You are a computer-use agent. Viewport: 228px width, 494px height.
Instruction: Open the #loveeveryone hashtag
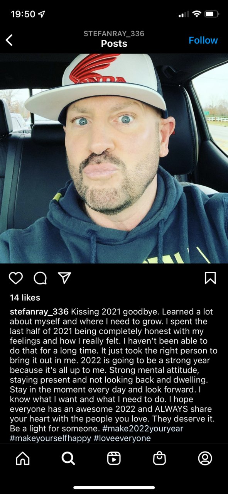click(x=122, y=438)
